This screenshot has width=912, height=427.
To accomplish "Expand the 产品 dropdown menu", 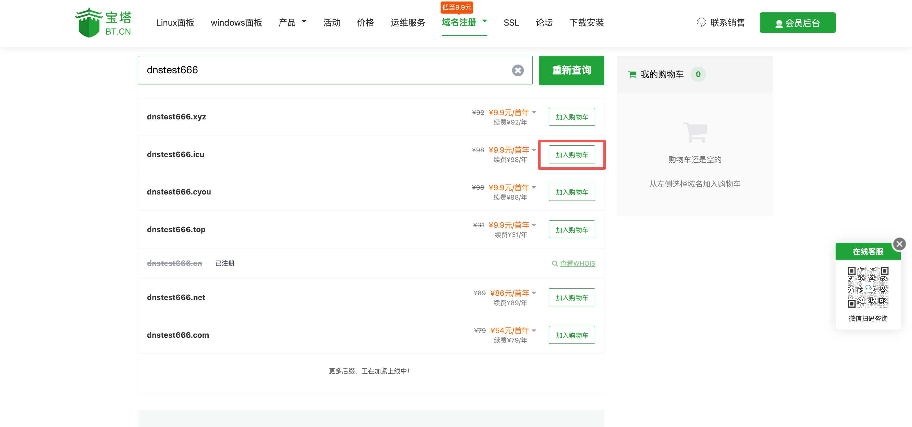I will coord(304,22).
